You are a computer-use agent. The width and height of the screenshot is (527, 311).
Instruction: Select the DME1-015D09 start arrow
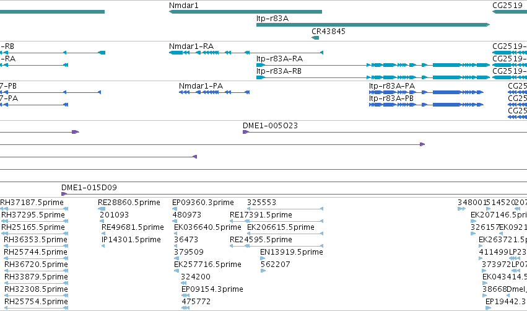[x=64, y=194]
